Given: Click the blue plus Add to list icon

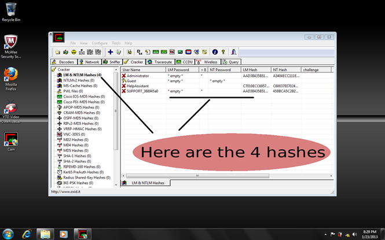Looking at the screenshot, I should [110, 52].
